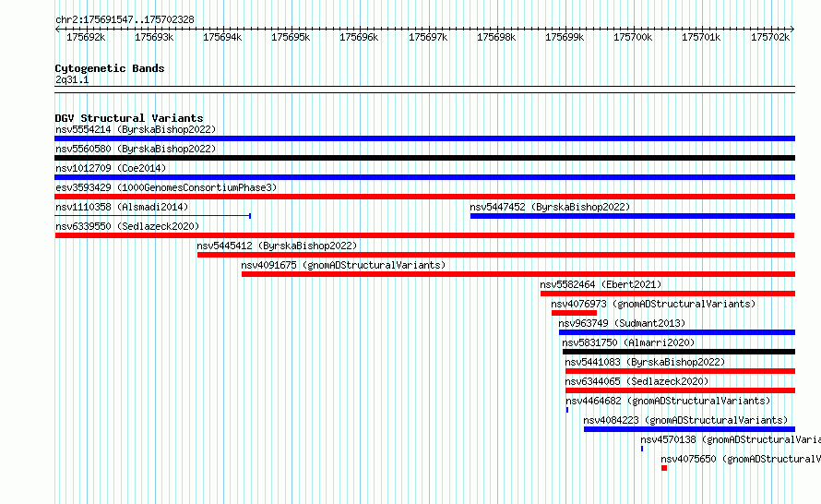
Task: Open nsv4570138 variant label
Action: click(x=731, y=439)
